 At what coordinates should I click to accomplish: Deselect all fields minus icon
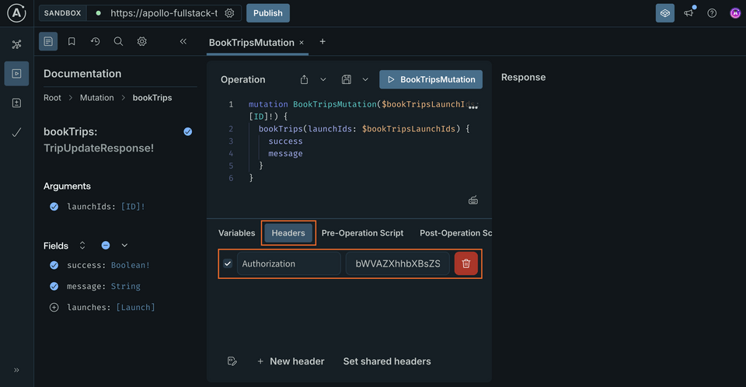106,246
